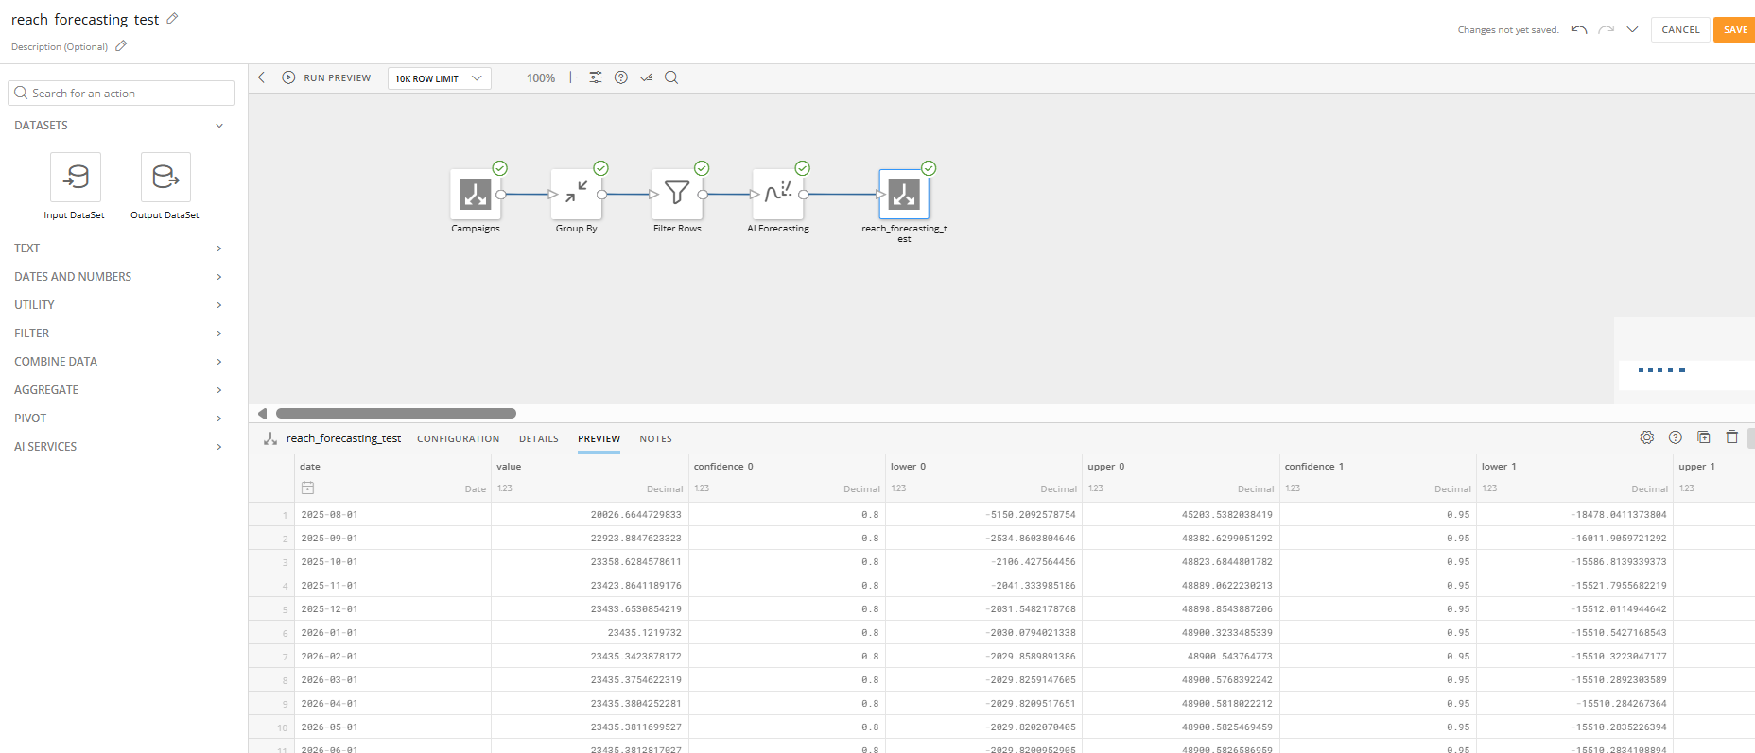Switch to the CONFIGURATION tab
This screenshot has height=753, width=1755.
(458, 439)
